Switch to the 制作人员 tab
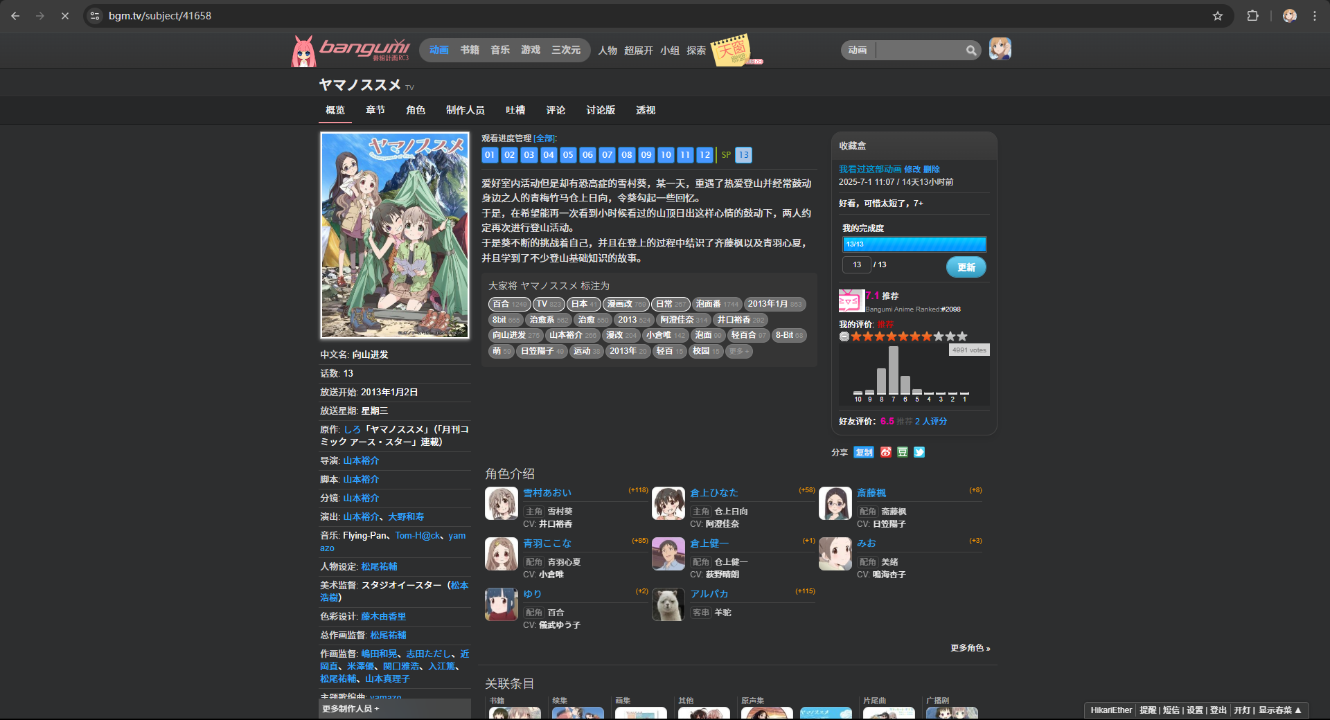Screen dimensions: 1330x720 click(x=465, y=110)
